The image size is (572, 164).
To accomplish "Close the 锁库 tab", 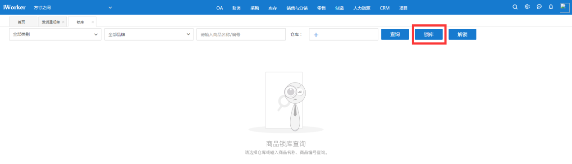I will (93, 22).
